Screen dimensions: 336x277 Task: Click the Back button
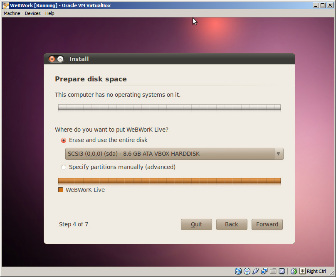pos(232,224)
